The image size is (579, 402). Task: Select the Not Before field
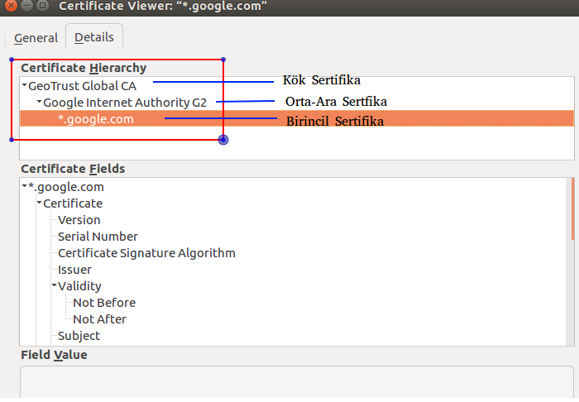[x=104, y=303]
